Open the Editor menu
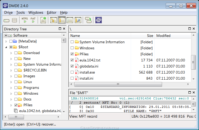 [51, 12]
